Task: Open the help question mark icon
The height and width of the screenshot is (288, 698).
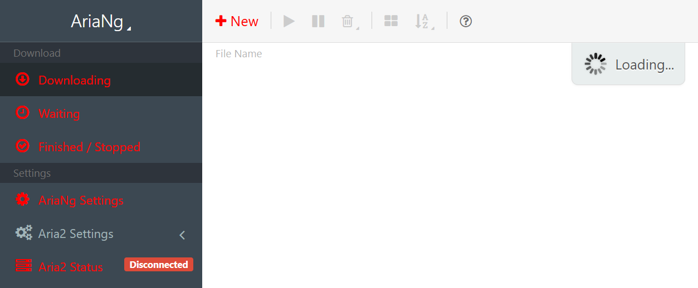Action: (466, 21)
